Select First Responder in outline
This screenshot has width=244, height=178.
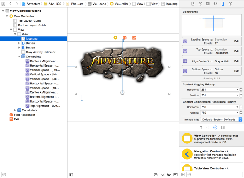(x=22, y=115)
